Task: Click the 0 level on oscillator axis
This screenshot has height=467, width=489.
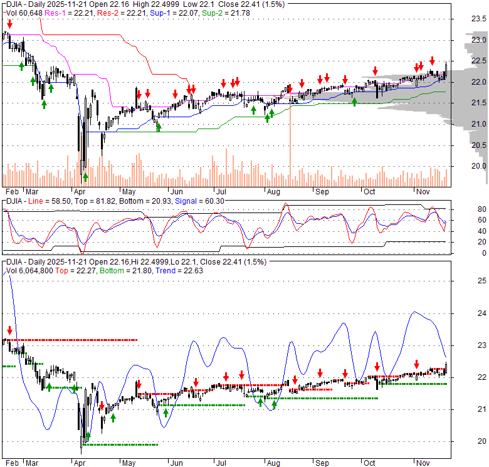Action: tap(484, 253)
